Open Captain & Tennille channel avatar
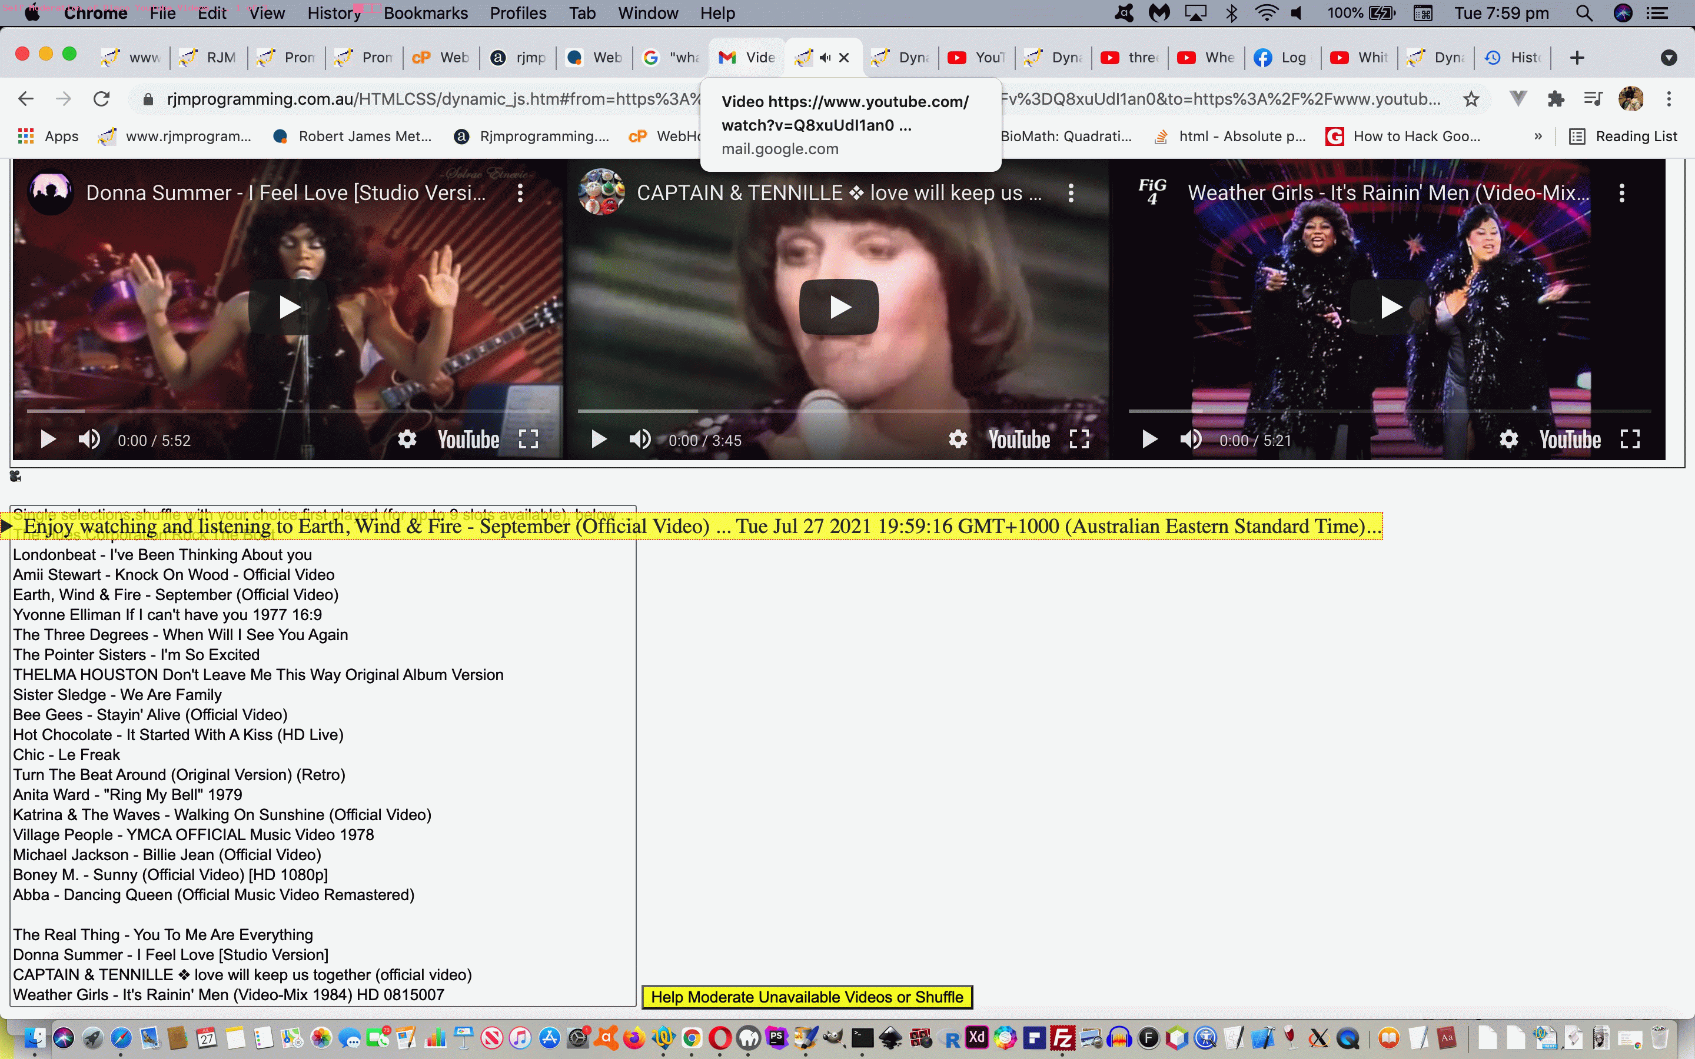The image size is (1695, 1059). coord(601,192)
